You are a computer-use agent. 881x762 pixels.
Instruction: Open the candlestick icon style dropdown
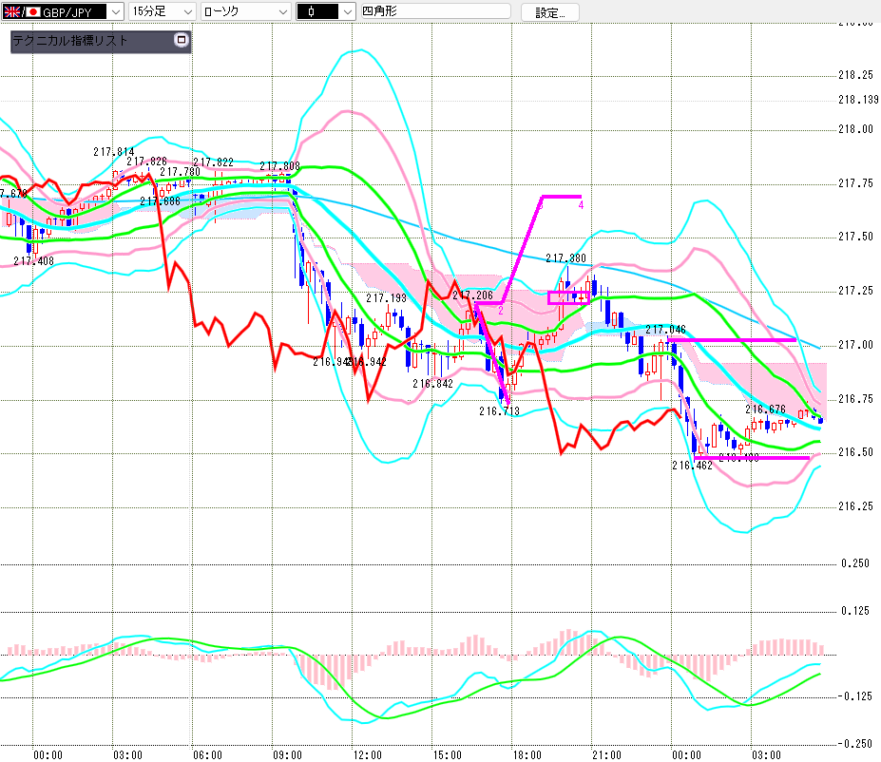click(326, 11)
